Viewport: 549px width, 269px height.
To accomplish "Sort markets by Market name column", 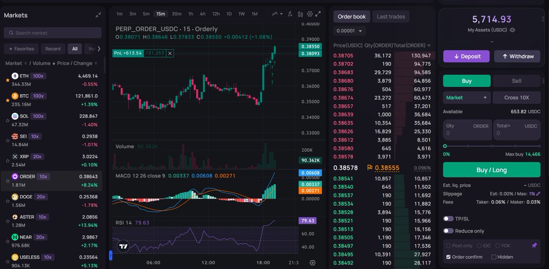I will [16, 63].
